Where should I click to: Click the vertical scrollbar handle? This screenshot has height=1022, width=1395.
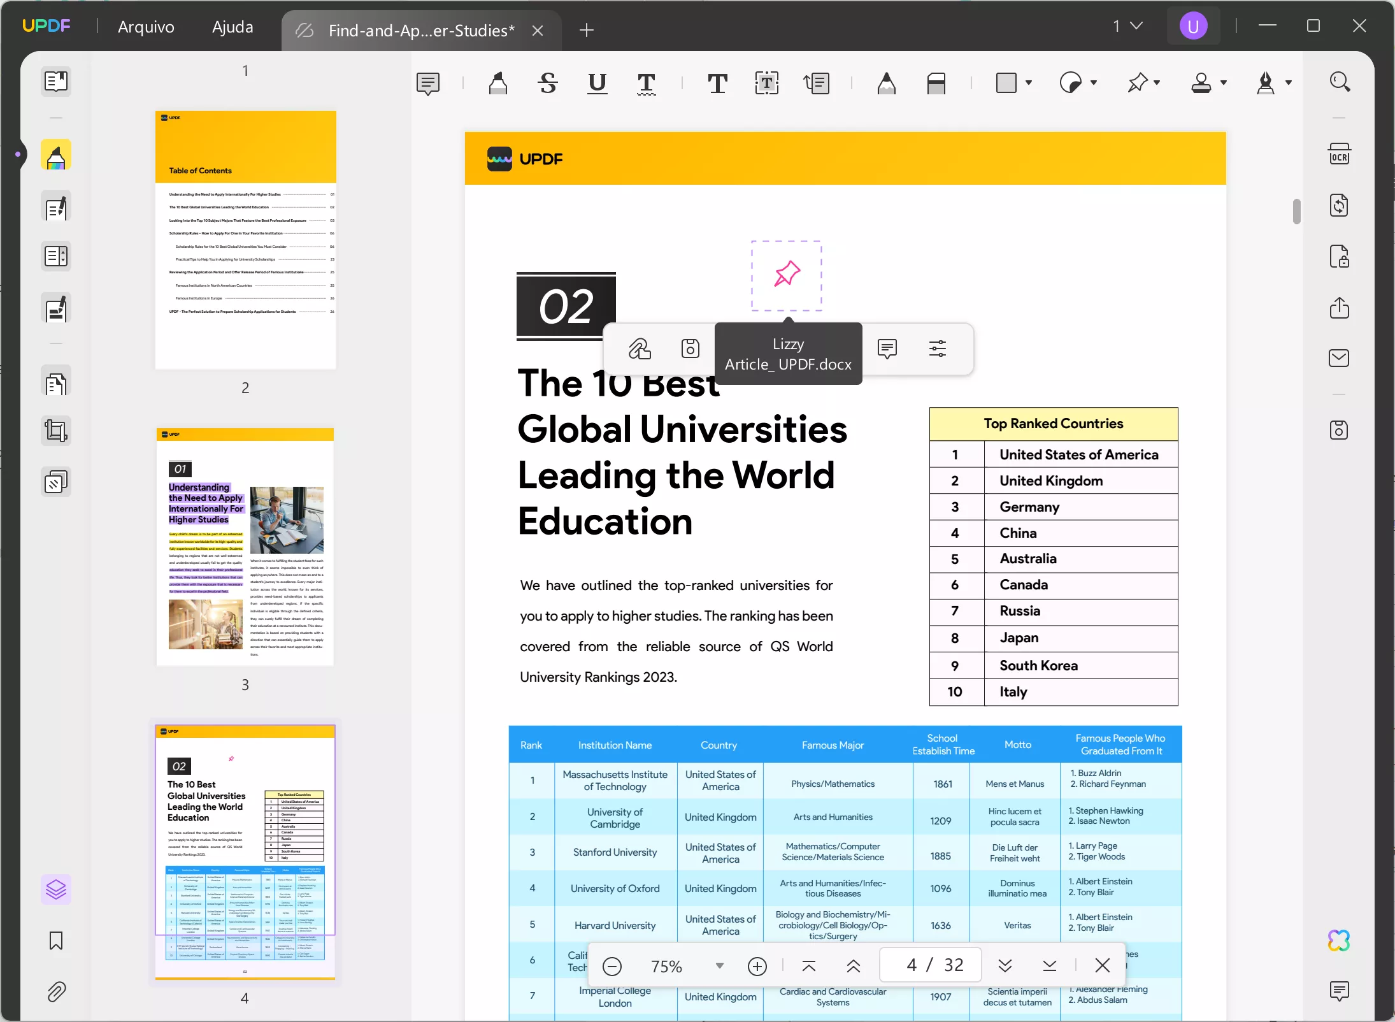1296,212
